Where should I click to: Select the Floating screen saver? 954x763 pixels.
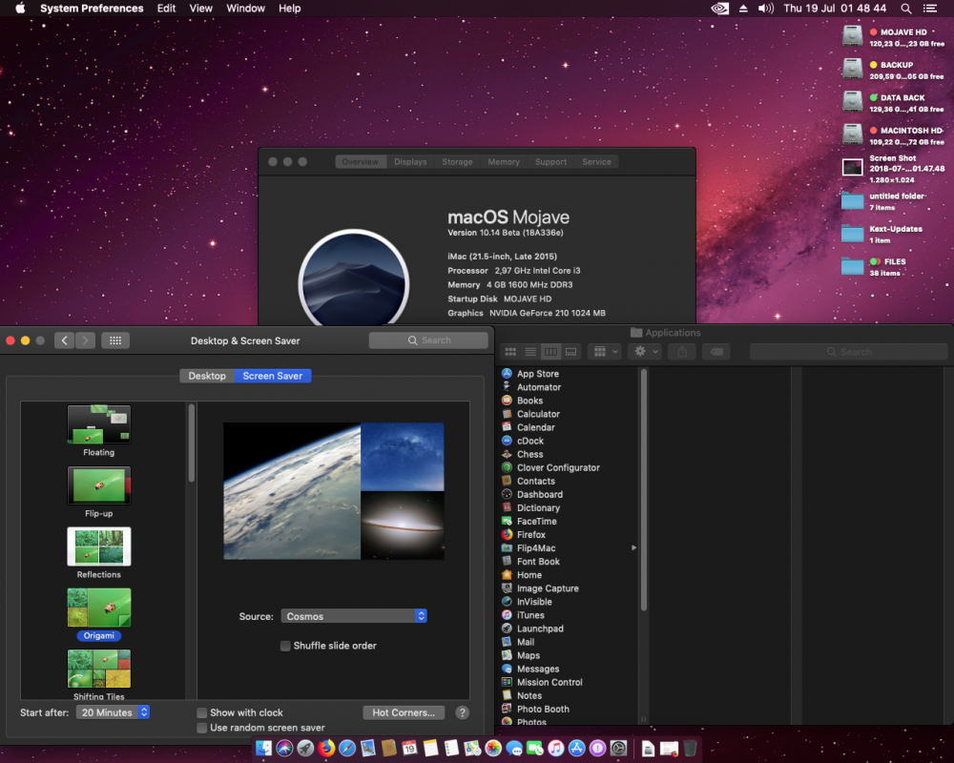pyautogui.click(x=99, y=431)
